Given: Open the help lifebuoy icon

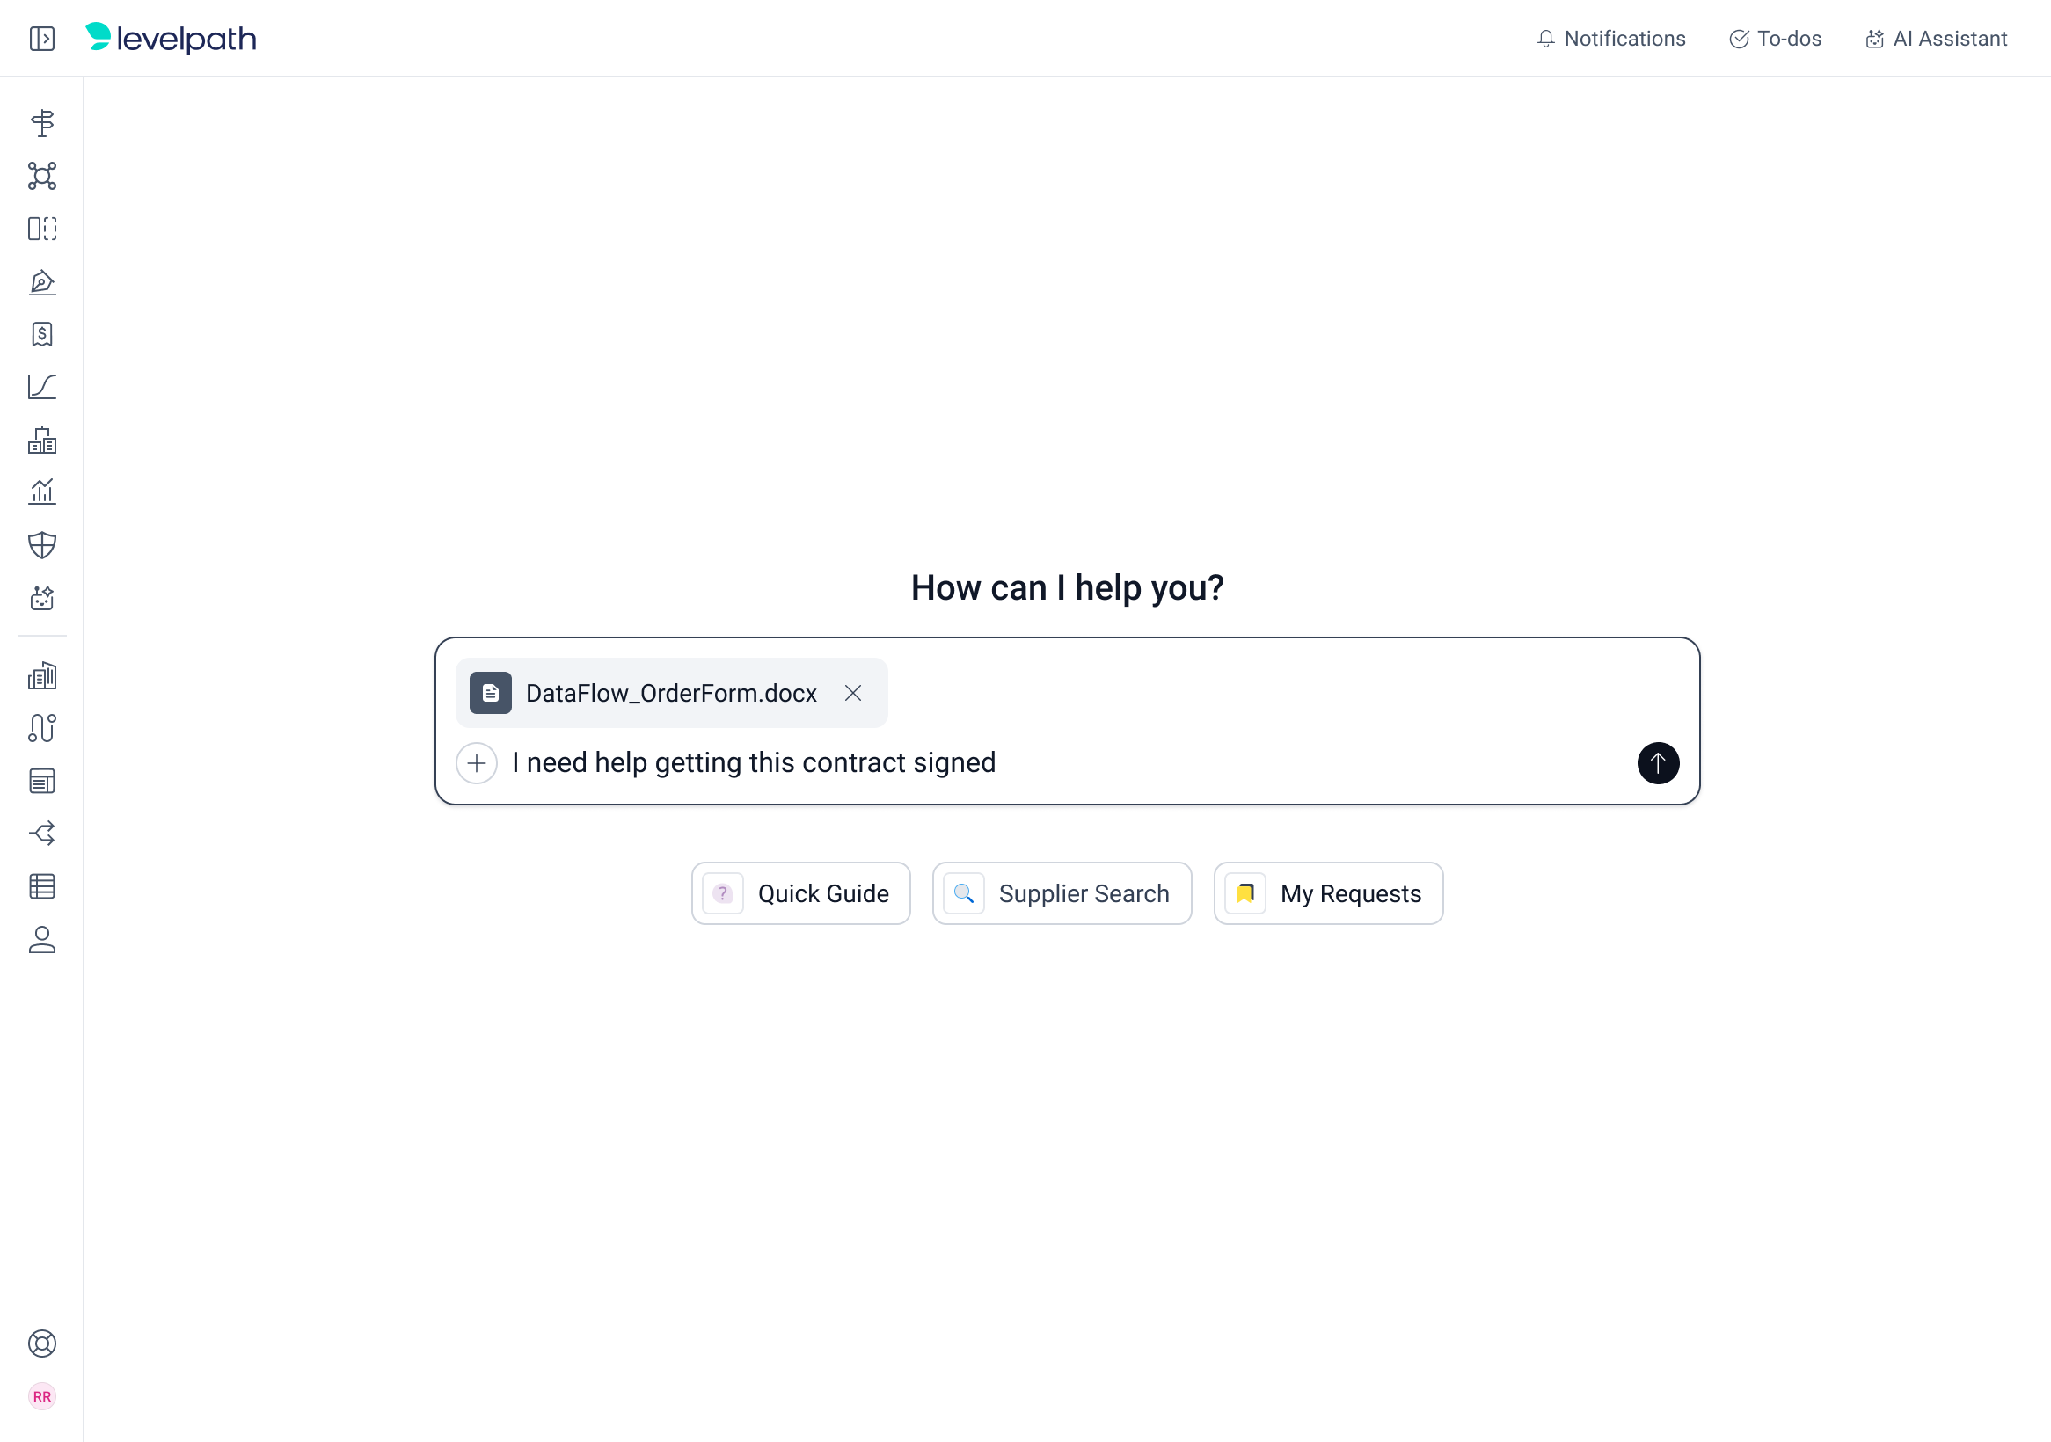Looking at the screenshot, I should click(42, 1344).
